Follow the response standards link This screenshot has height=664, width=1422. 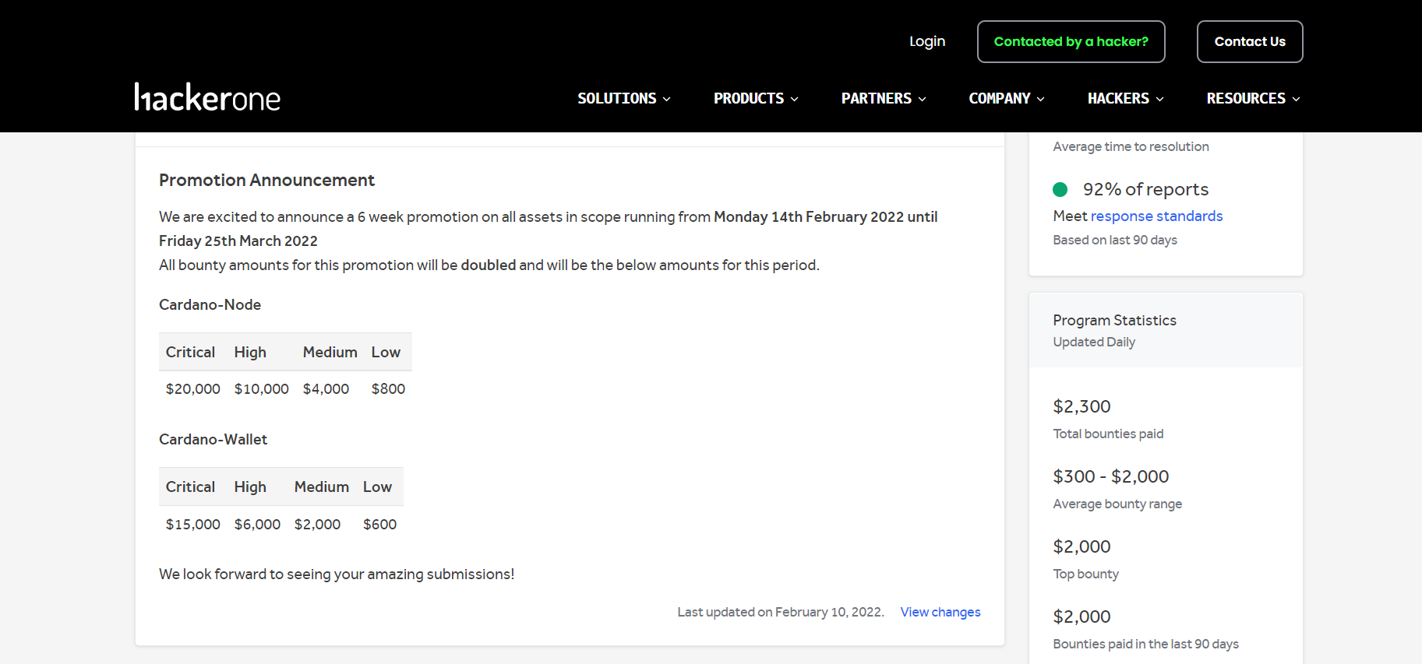pyautogui.click(x=1156, y=216)
